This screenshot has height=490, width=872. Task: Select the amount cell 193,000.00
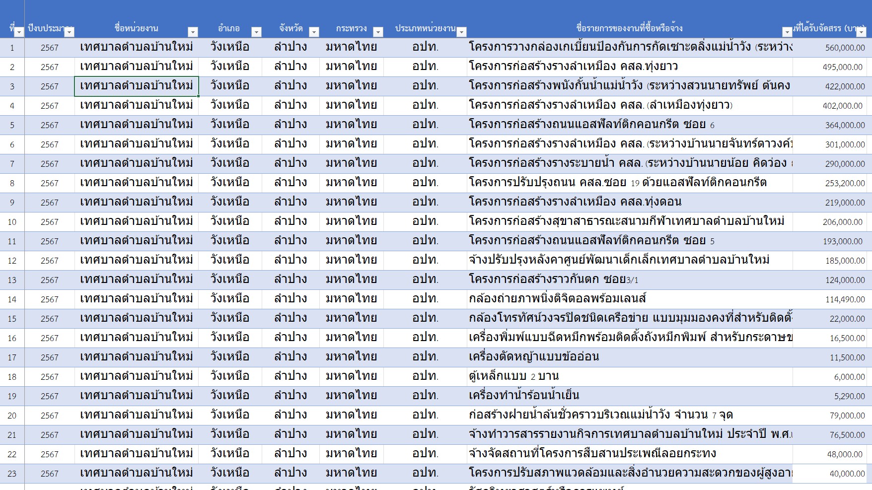tap(830, 241)
